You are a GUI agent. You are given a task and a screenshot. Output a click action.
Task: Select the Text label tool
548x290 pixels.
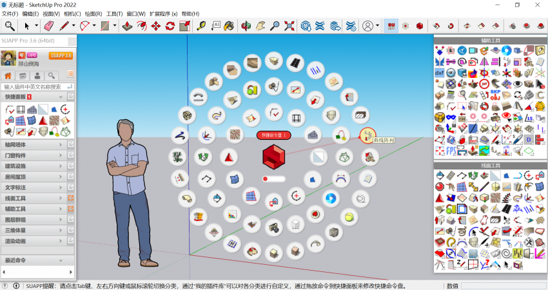215,26
